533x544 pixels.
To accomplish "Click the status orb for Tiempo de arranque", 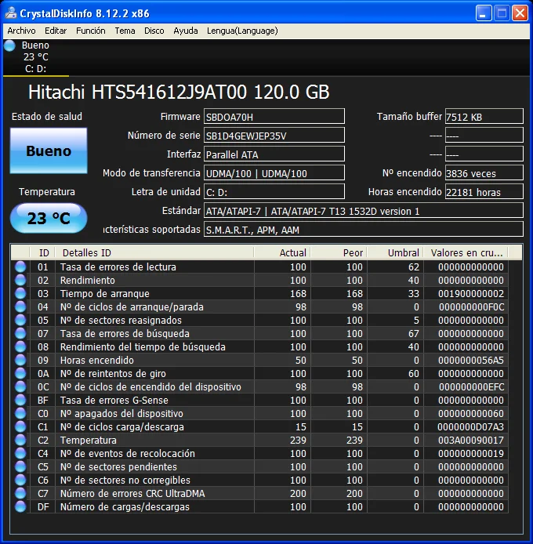I will 20,293.
